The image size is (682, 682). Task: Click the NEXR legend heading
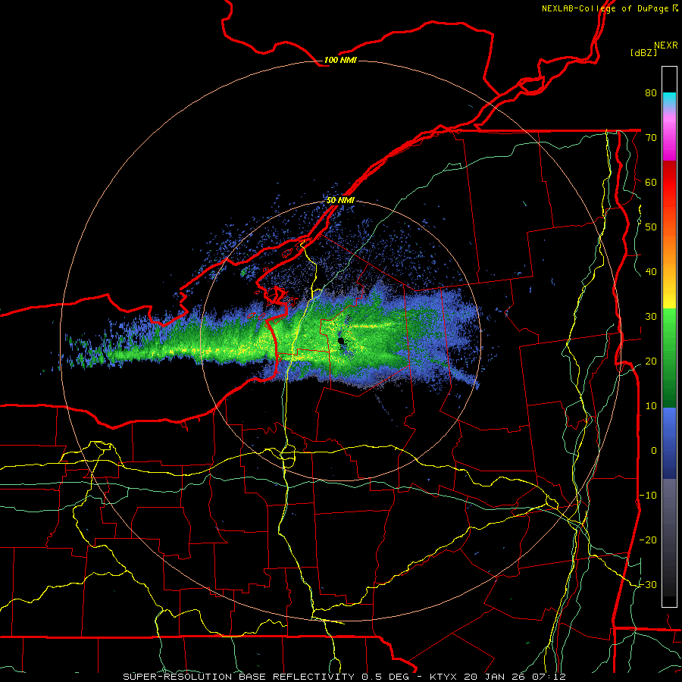coord(665,45)
